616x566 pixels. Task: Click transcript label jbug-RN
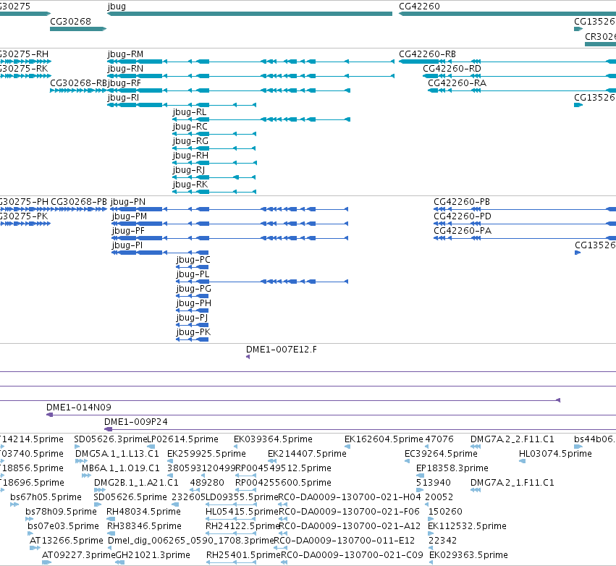coord(125,69)
